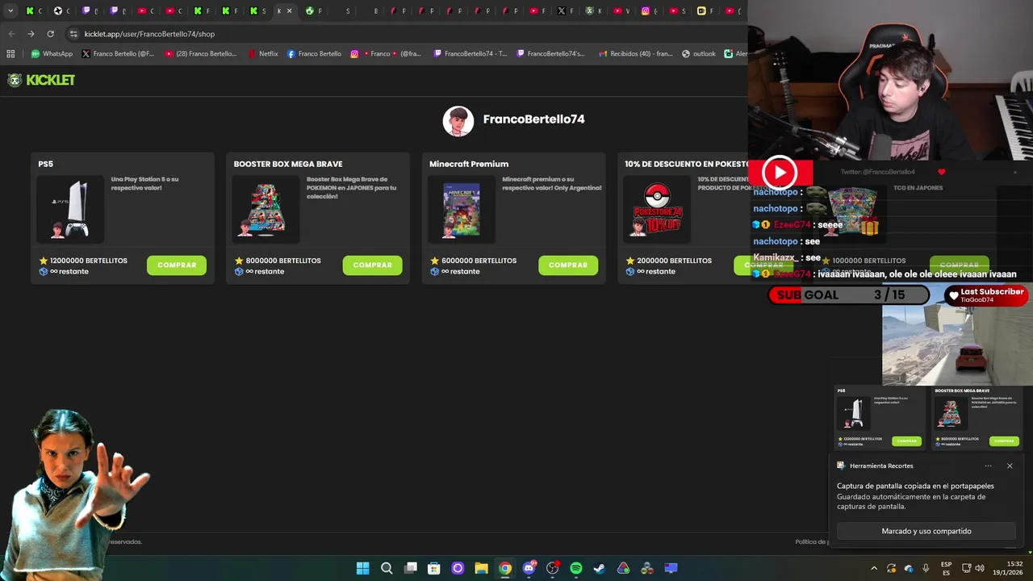Open the PS5 product image
Image resolution: width=1033 pixels, height=581 pixels.
(70, 210)
